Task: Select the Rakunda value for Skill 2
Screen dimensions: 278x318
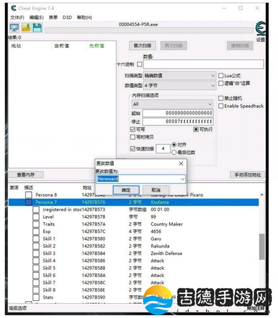Action: pyautogui.click(x=160, y=246)
